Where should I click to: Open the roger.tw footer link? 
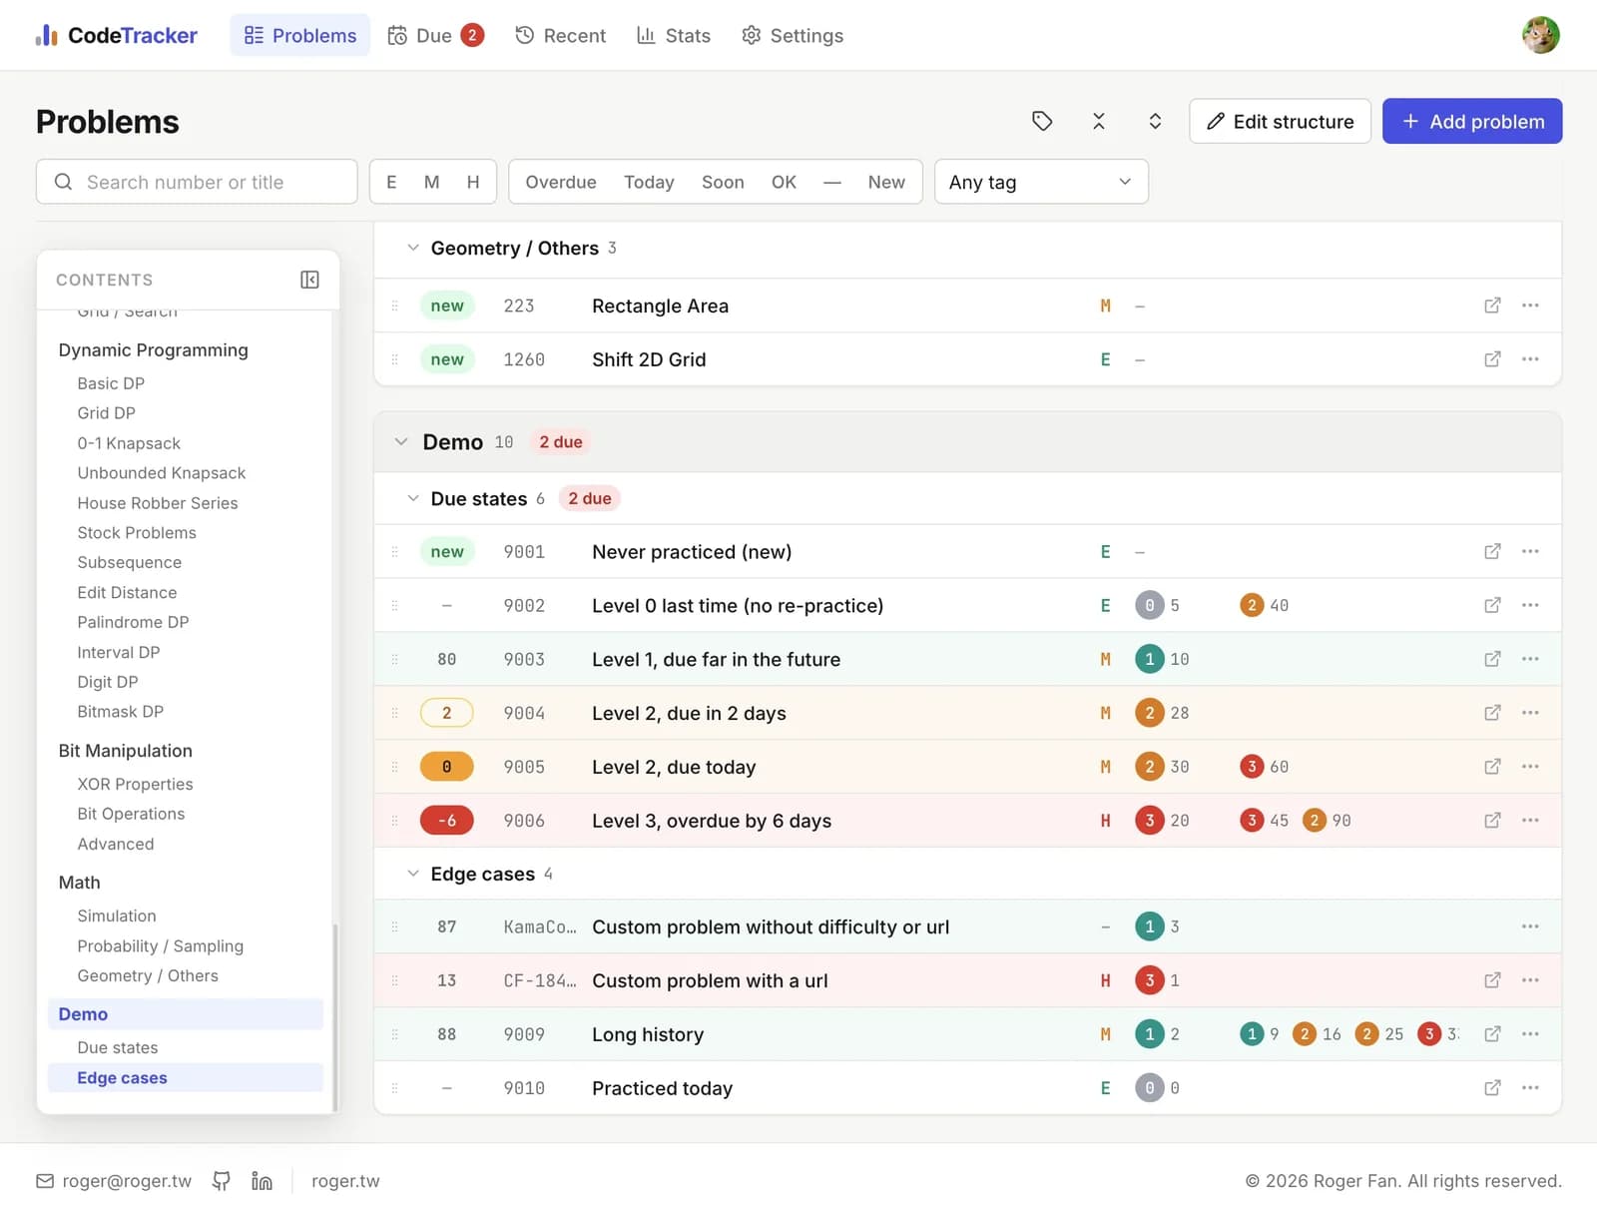coord(345,1181)
